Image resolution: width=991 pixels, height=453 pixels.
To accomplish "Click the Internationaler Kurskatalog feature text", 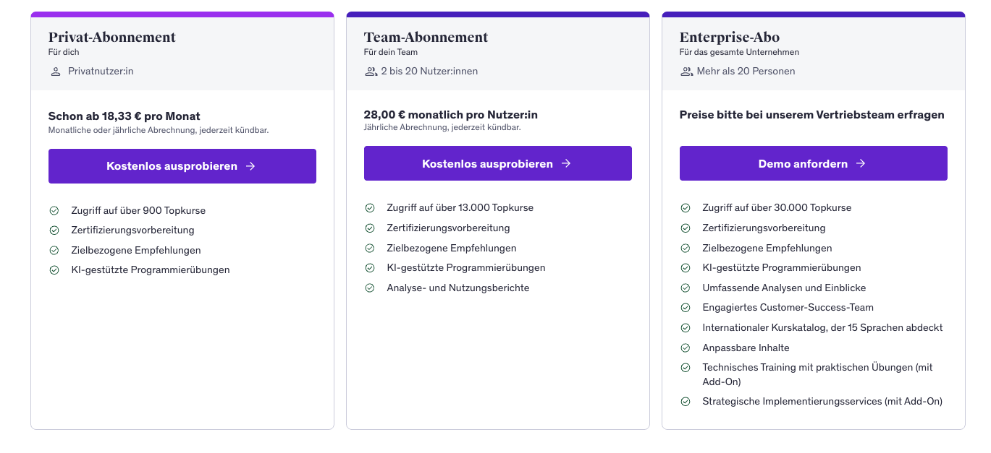I will [822, 328].
